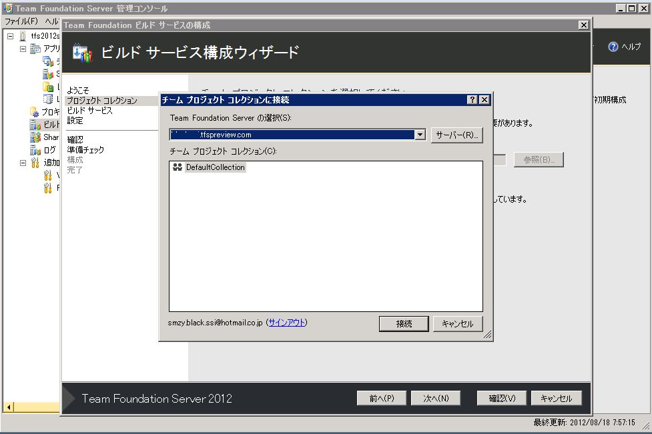Click the ログ logs node icon
Screen dimensions: 652x434
pyautogui.click(x=35, y=149)
